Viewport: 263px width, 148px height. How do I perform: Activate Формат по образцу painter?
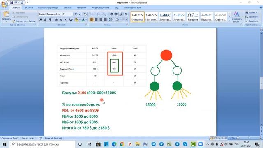24,21
